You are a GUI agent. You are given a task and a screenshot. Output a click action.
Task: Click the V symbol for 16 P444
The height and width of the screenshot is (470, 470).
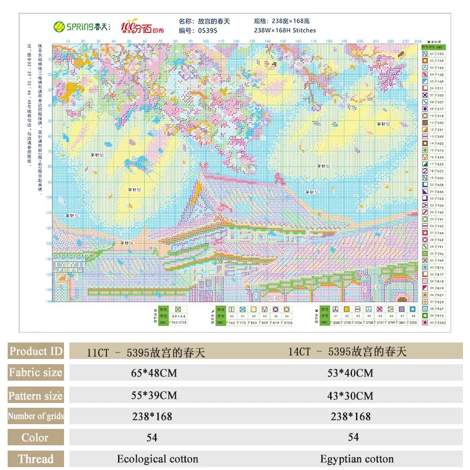425,157
